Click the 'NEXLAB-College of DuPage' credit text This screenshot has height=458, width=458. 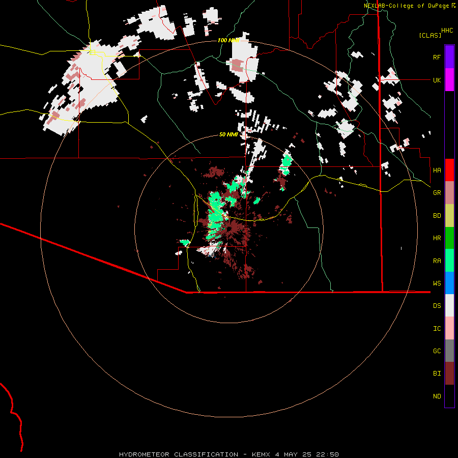point(406,6)
